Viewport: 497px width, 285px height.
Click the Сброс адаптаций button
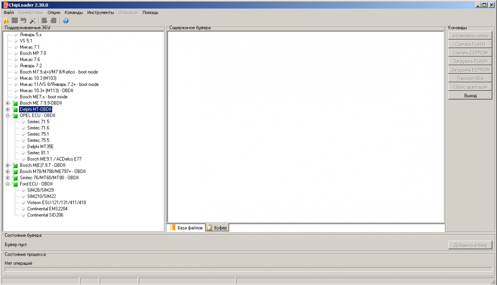click(x=470, y=87)
